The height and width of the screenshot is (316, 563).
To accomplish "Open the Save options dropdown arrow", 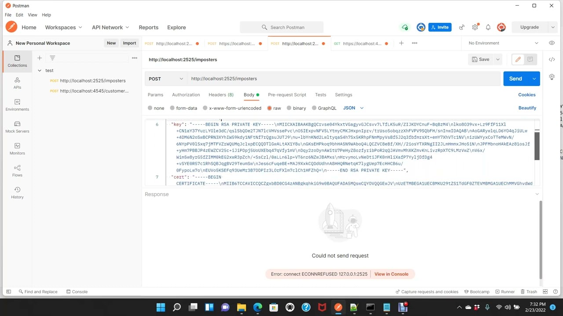I will [498, 59].
